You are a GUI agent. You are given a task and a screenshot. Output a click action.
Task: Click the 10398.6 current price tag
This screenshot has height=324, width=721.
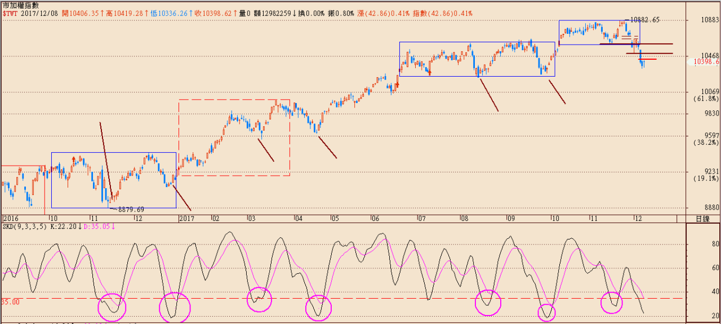[706, 62]
